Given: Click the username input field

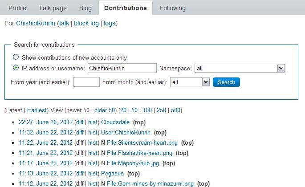Looking at the screenshot, I should 122,68.
